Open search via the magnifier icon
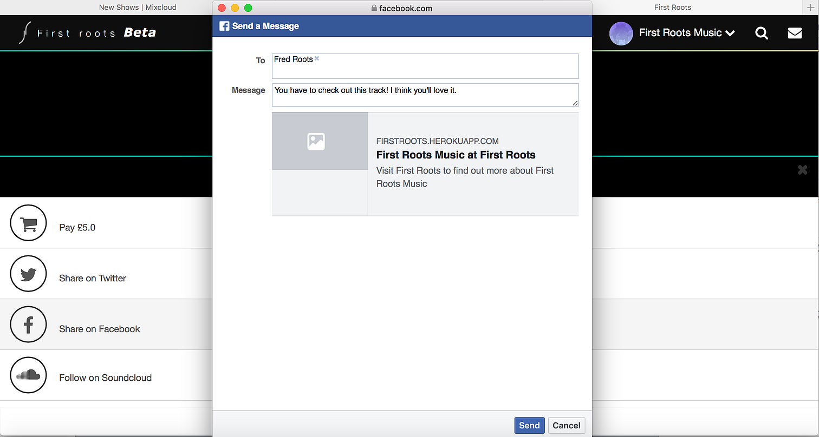819x437 pixels. coord(762,33)
